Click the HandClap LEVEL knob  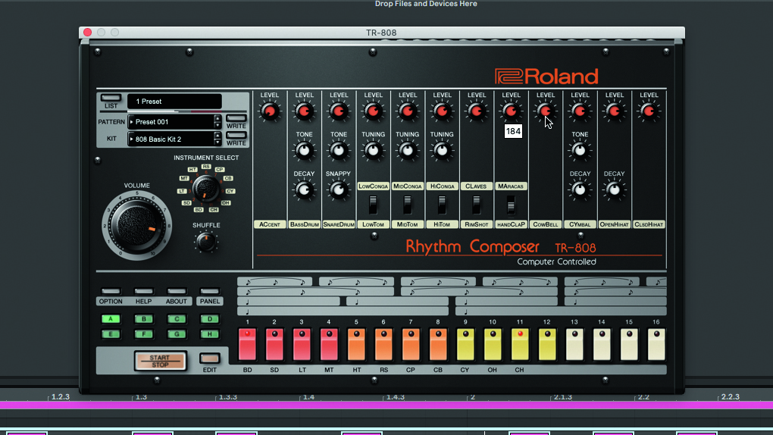pos(511,111)
